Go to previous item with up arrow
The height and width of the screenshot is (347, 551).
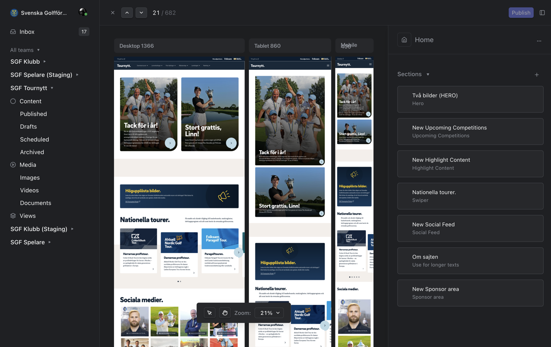click(127, 13)
